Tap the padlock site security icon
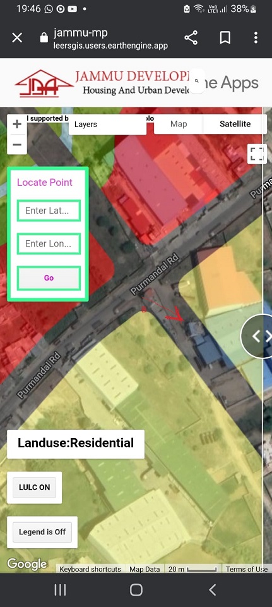The image size is (272, 607). (44, 37)
